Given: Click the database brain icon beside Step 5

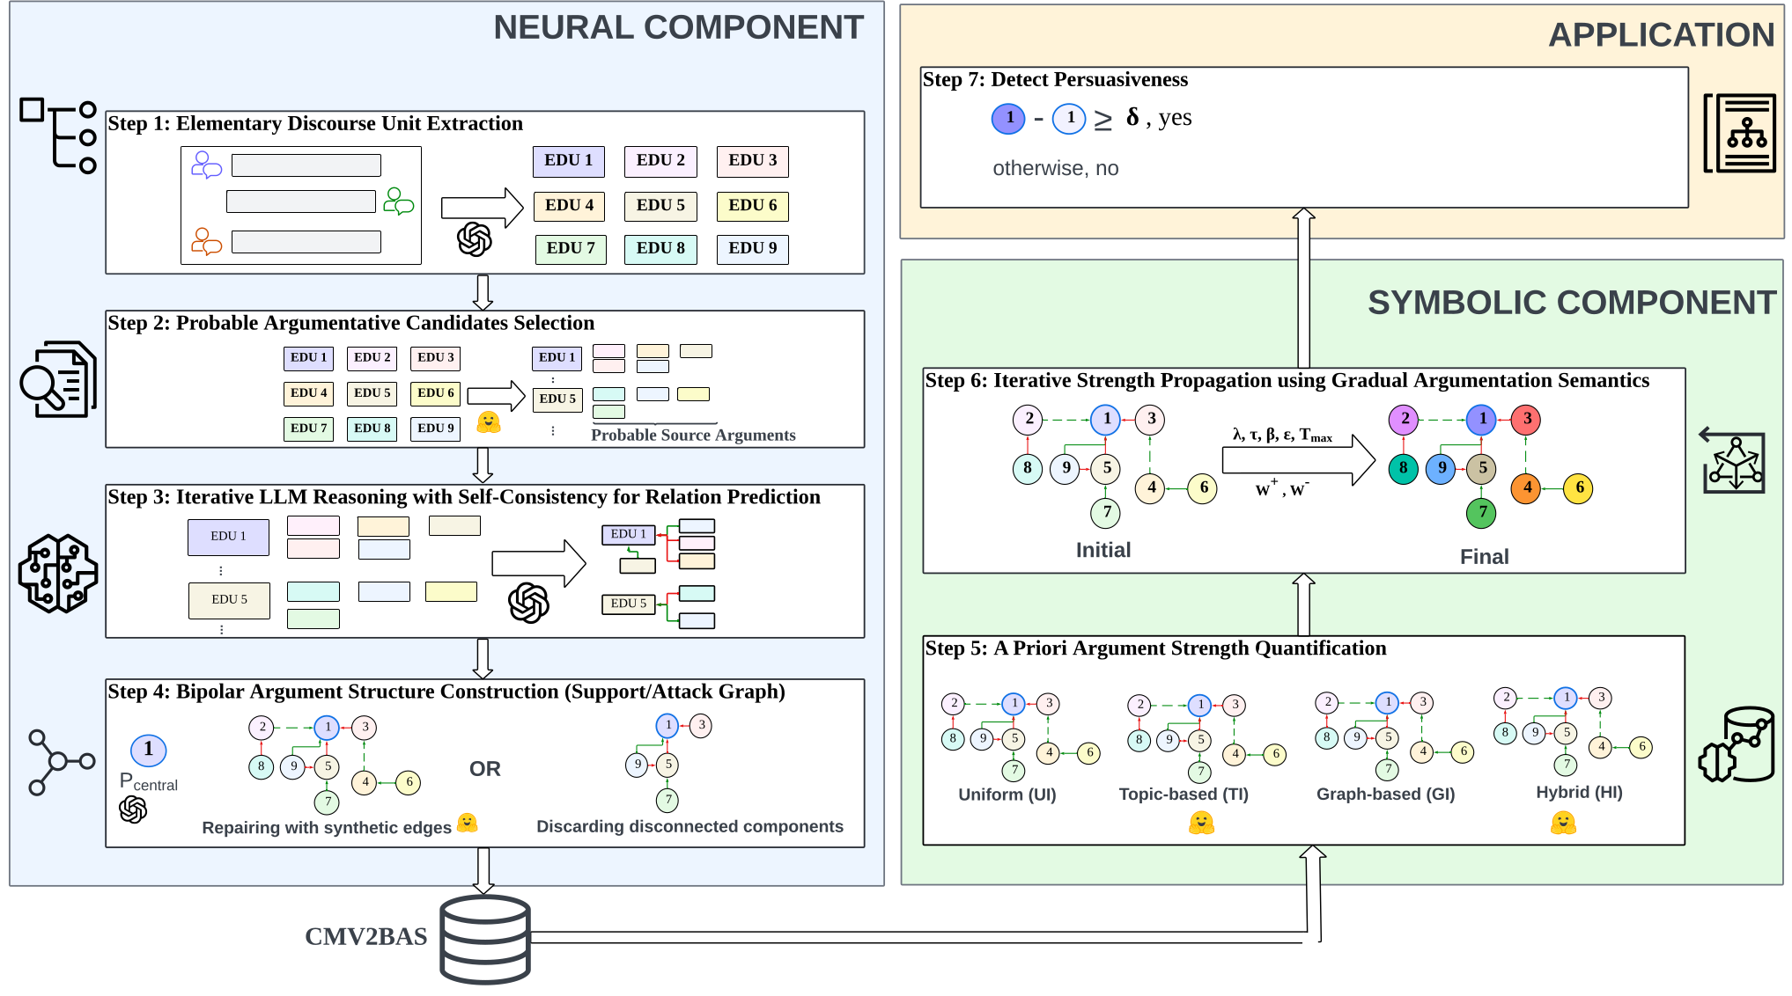Looking at the screenshot, I should pos(1737,744).
